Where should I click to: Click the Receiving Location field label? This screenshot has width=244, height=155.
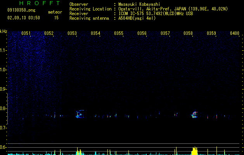click(90, 9)
